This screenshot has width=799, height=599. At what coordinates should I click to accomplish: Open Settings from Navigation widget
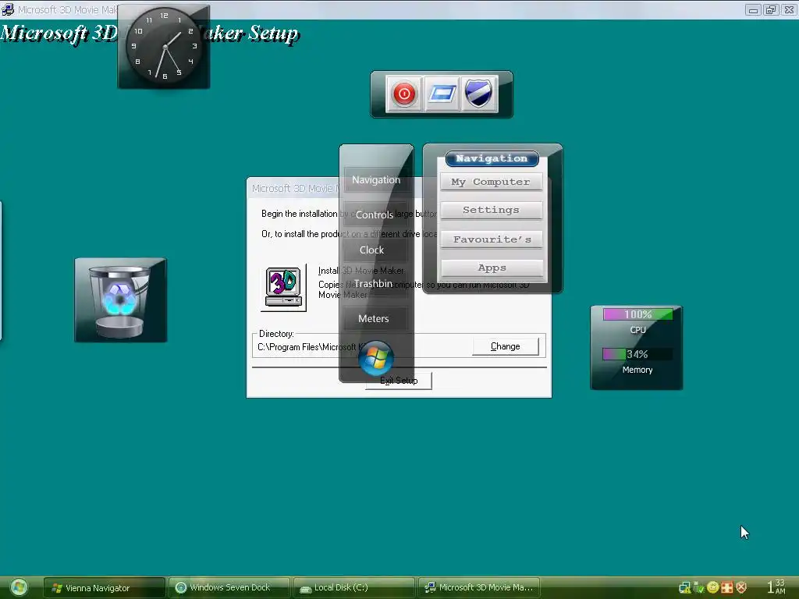[492, 210]
